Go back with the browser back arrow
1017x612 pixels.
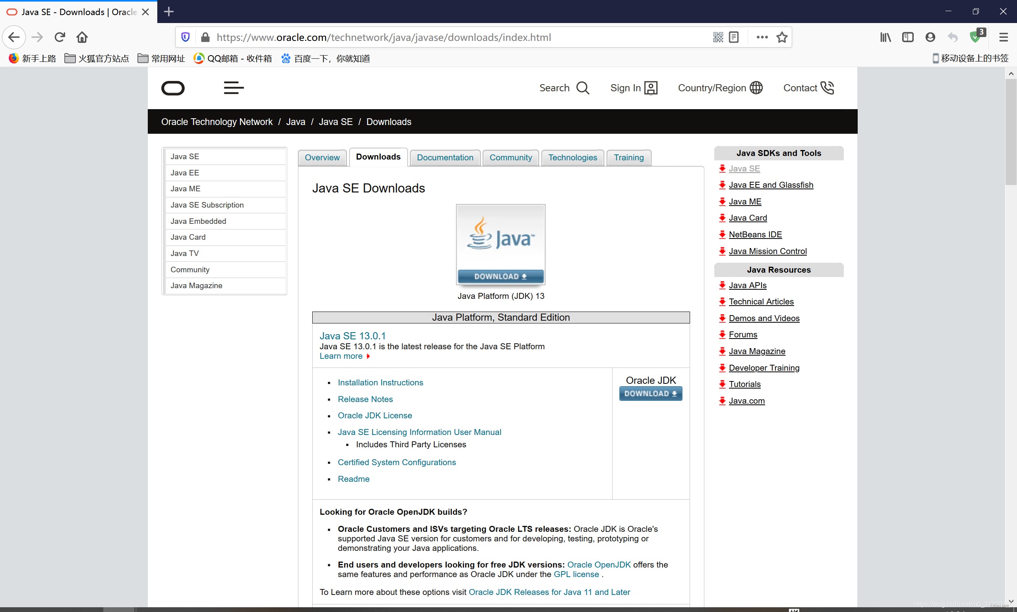[x=14, y=37]
